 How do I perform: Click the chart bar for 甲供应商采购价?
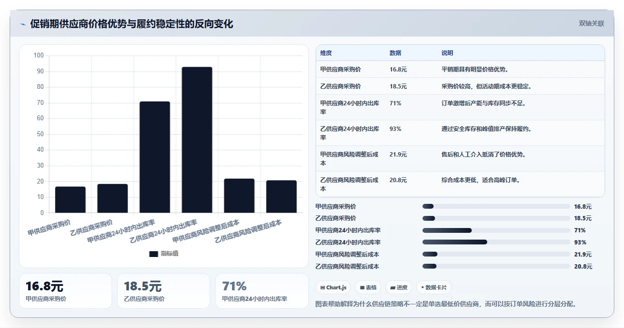[x=70, y=200]
